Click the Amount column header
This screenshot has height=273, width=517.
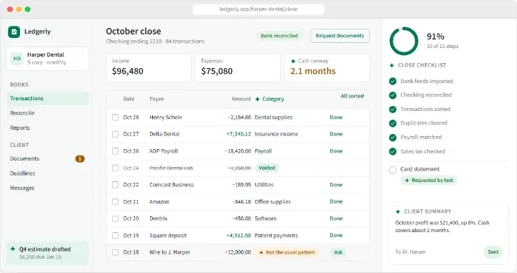(x=241, y=99)
